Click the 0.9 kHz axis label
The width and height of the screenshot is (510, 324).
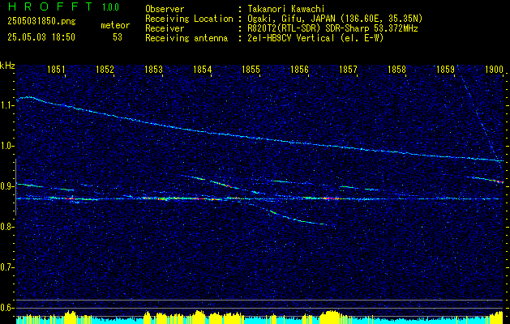(x=6, y=187)
